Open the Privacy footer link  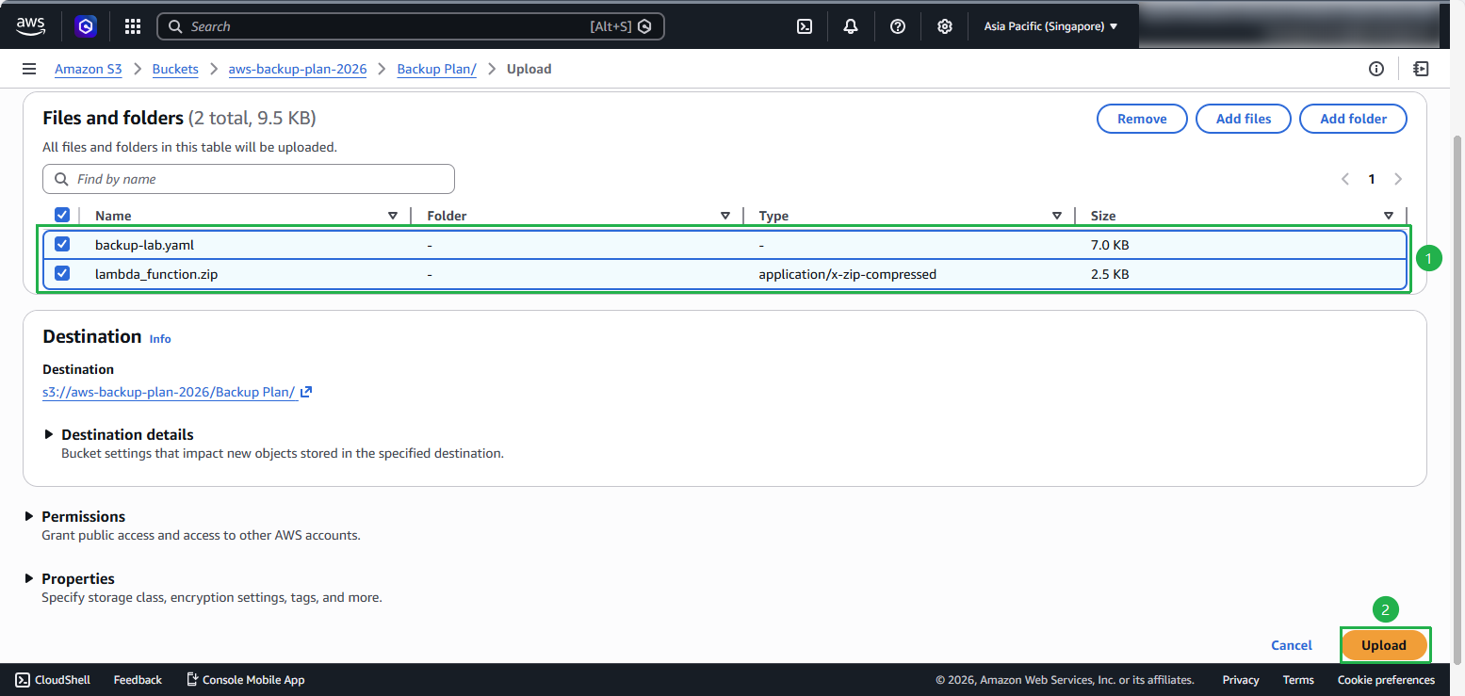point(1241,680)
